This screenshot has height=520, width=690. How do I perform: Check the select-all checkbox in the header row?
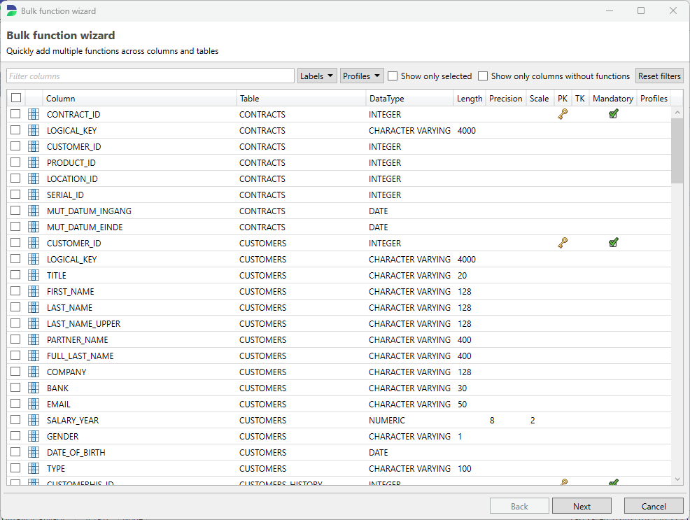coord(15,98)
